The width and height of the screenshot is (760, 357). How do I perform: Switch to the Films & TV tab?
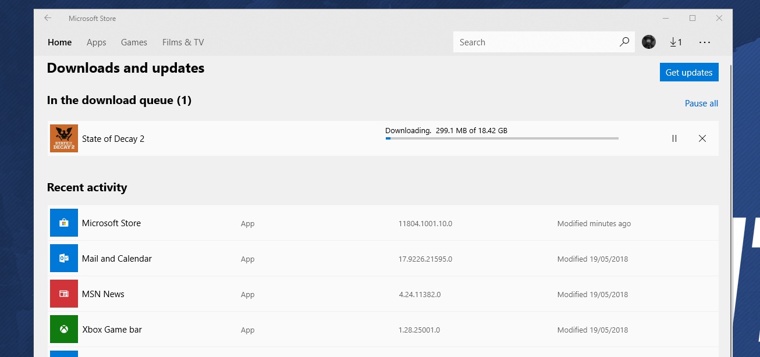pyautogui.click(x=183, y=42)
